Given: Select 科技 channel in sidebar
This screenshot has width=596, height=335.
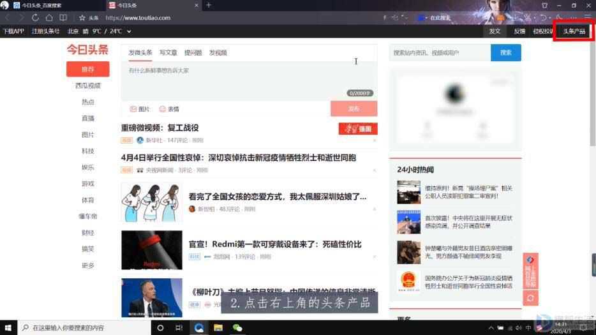Looking at the screenshot, I should pos(88,151).
